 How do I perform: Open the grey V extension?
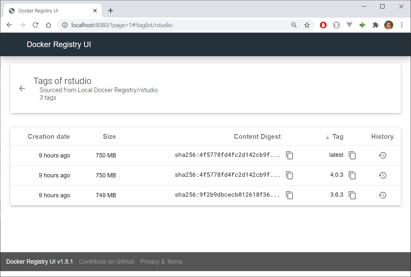[350, 25]
